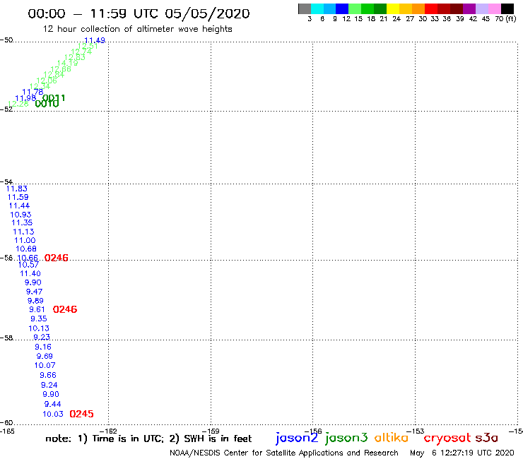The image size is (523, 459).
Task: Click the wave height value '9.16'
Action: pos(43,347)
